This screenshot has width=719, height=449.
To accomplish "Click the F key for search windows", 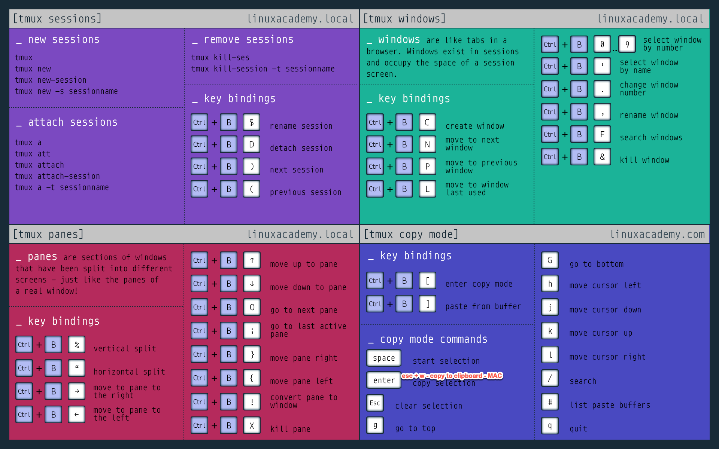I will [x=602, y=134].
